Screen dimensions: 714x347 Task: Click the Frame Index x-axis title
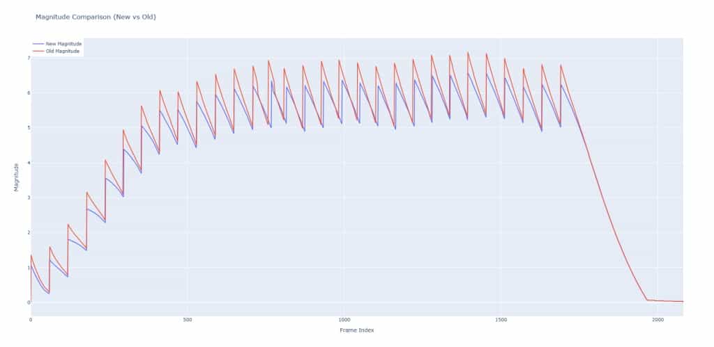(x=356, y=330)
